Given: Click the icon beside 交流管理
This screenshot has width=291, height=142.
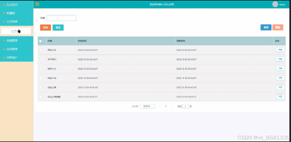Looking at the screenshot, I should [4, 49].
